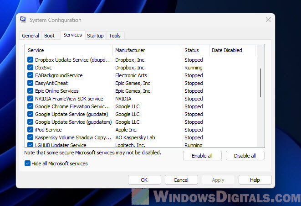Click the Stopped status of iPod Service
This screenshot has height=206, width=301.
click(x=194, y=130)
